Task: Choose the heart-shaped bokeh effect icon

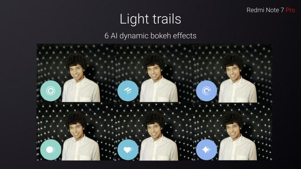Action: pyautogui.click(x=128, y=150)
